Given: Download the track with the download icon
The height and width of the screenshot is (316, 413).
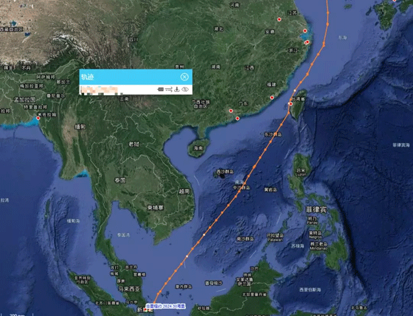Looking at the screenshot, I should 177,89.
